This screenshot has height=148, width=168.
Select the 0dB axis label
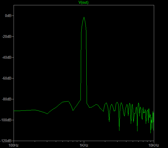(8, 16)
